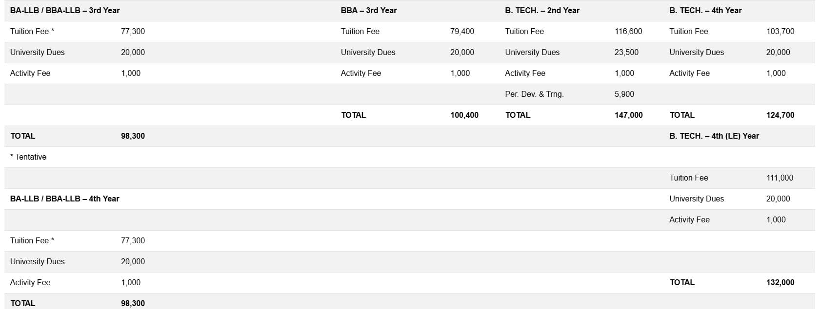The height and width of the screenshot is (309, 820).
Task: Select the BBA total of 100,400
Action: click(464, 115)
